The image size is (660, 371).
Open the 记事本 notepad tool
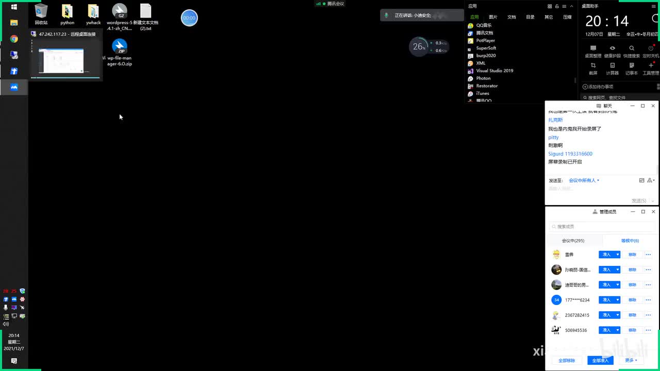[632, 69]
